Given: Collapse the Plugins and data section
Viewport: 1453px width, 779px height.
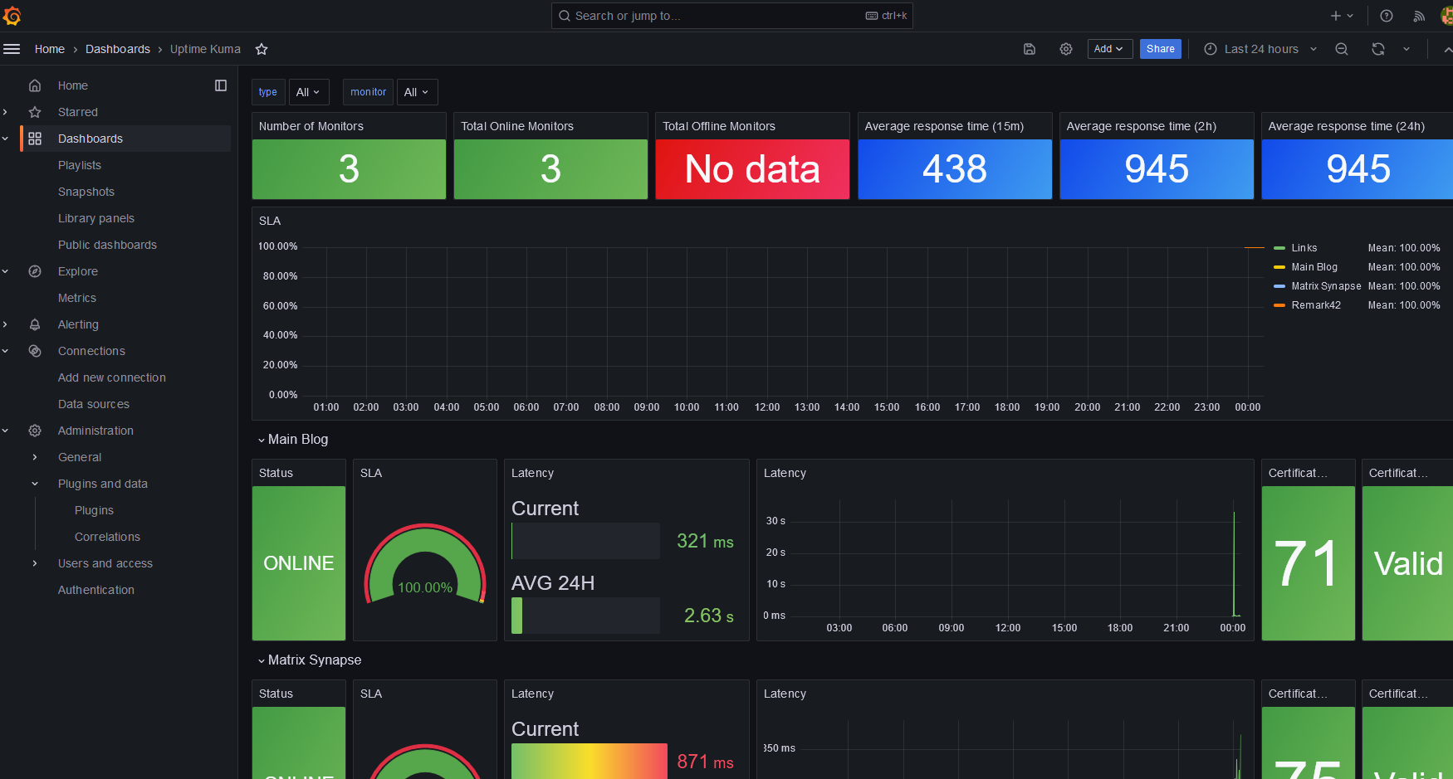Looking at the screenshot, I should point(35,484).
